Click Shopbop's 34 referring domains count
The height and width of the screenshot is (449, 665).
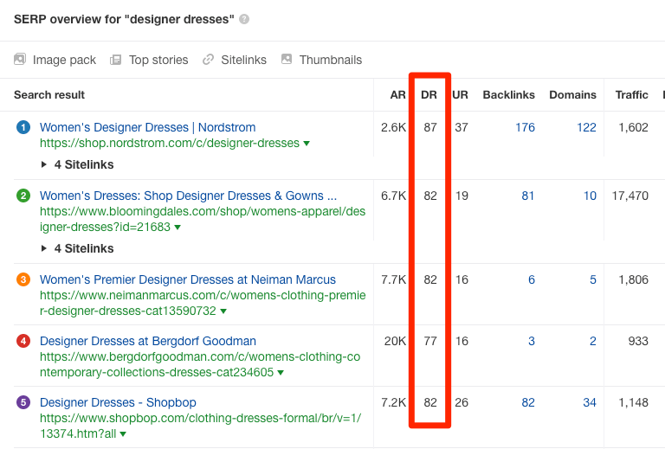[x=589, y=402]
